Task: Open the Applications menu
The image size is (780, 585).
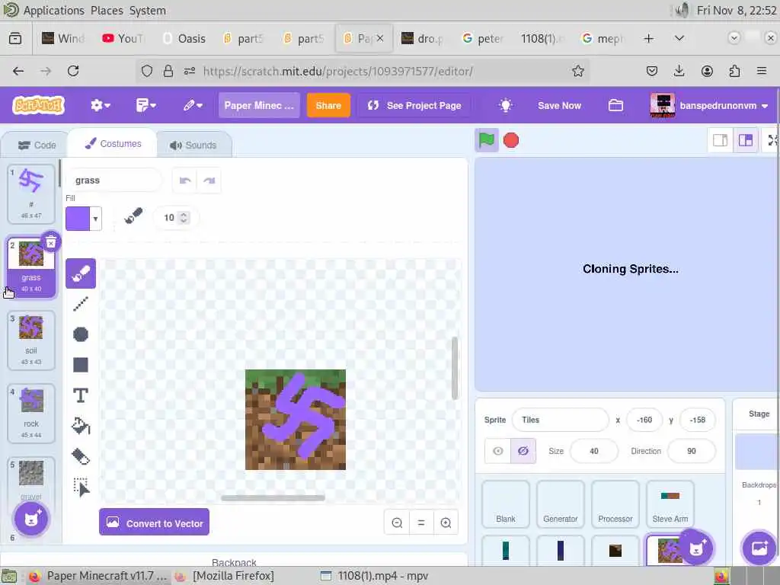Action: point(54,11)
